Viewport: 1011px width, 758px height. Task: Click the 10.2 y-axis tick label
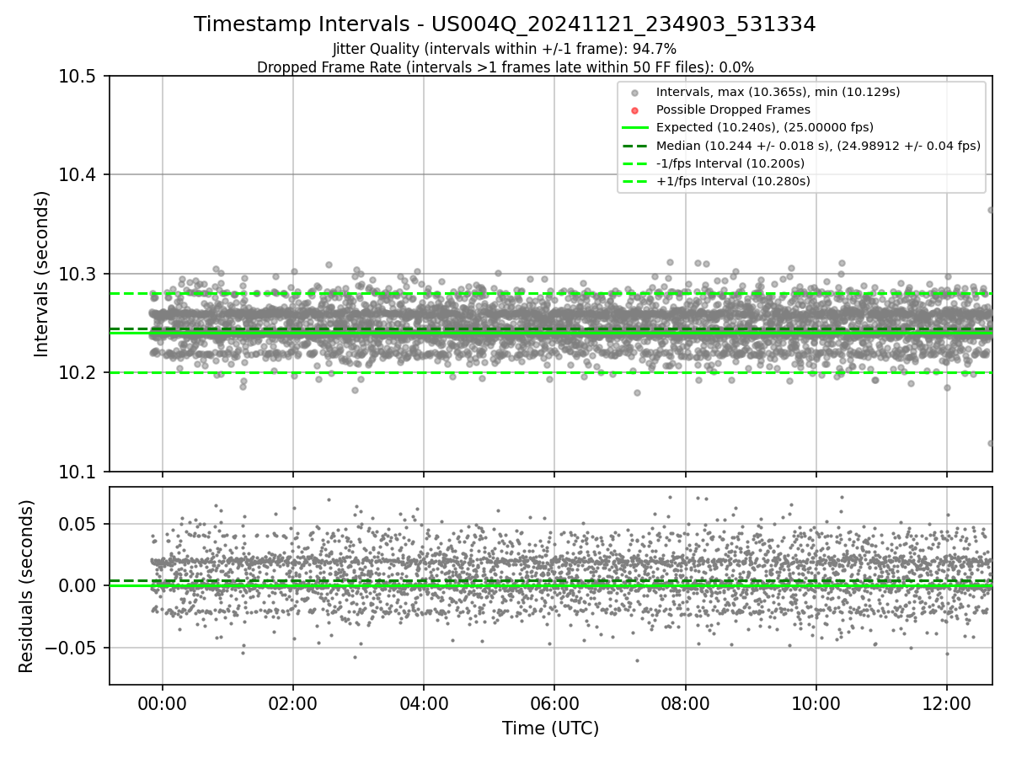tap(79, 373)
